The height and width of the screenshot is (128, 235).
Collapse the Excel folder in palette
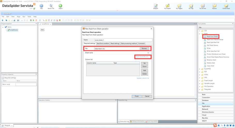tap(200, 34)
